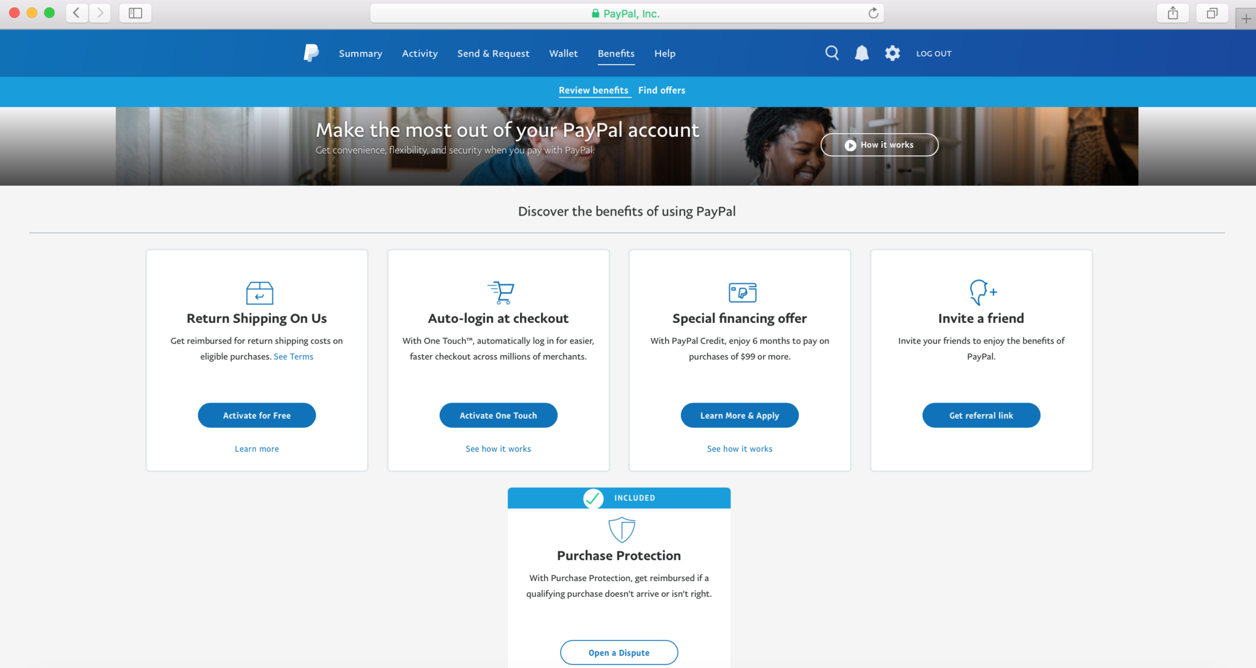Click the Safari share icon

(1173, 13)
